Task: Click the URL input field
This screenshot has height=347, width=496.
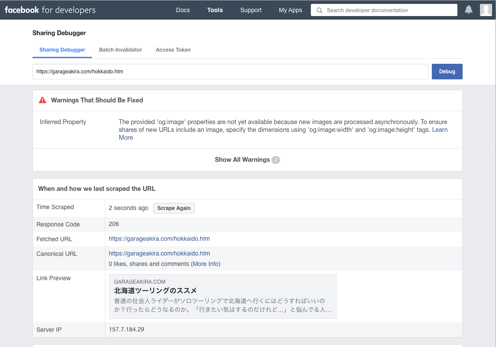Action: tap(230, 72)
